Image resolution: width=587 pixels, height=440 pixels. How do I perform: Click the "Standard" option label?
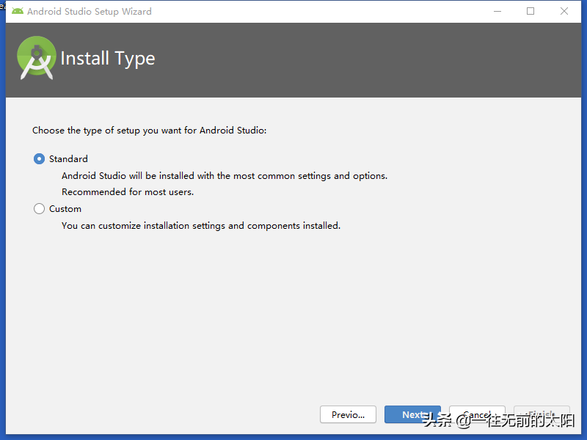point(68,159)
